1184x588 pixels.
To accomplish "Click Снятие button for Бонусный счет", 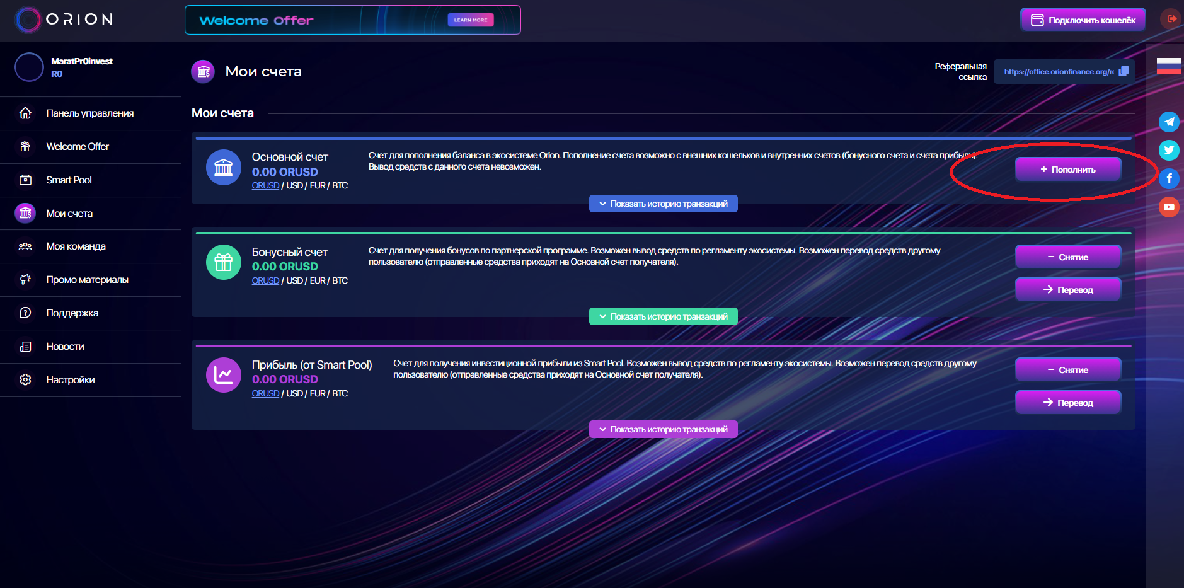I will [x=1068, y=257].
